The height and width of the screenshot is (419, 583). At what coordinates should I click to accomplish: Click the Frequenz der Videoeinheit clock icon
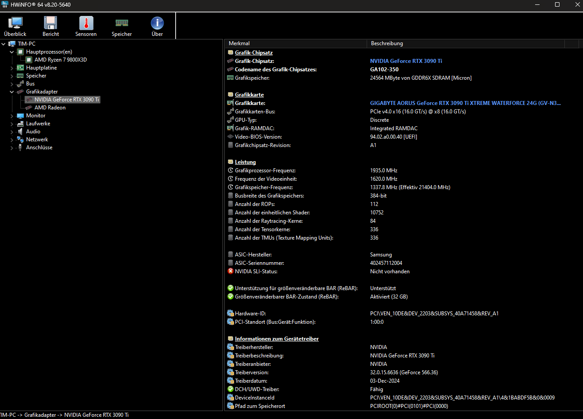[230, 179]
